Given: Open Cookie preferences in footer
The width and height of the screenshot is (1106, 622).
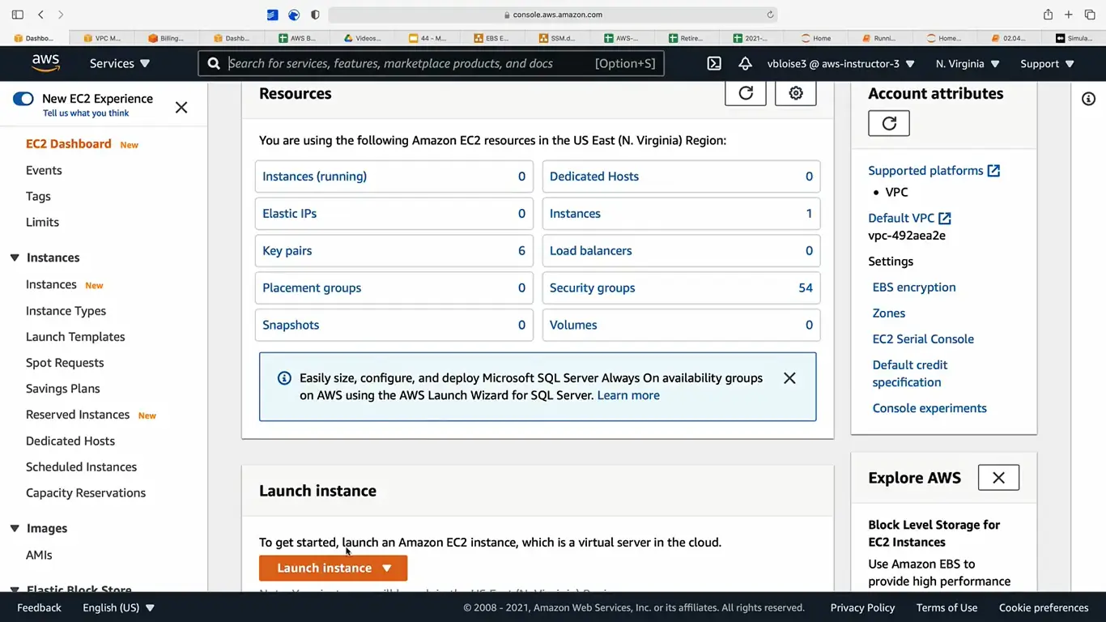Looking at the screenshot, I should click(1044, 607).
